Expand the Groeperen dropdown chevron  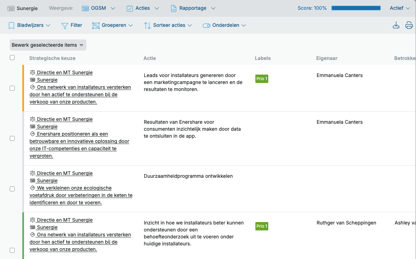pos(131,25)
